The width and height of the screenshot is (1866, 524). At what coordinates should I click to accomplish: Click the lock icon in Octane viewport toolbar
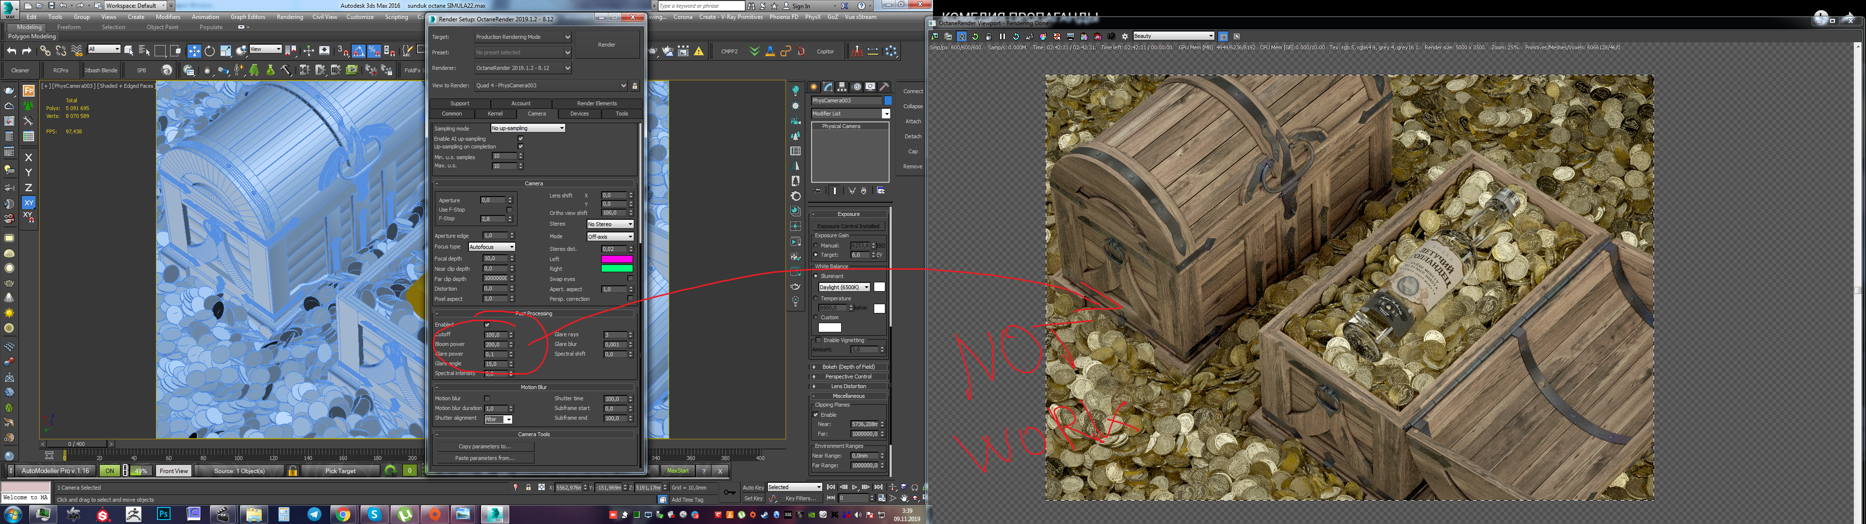pos(989,36)
